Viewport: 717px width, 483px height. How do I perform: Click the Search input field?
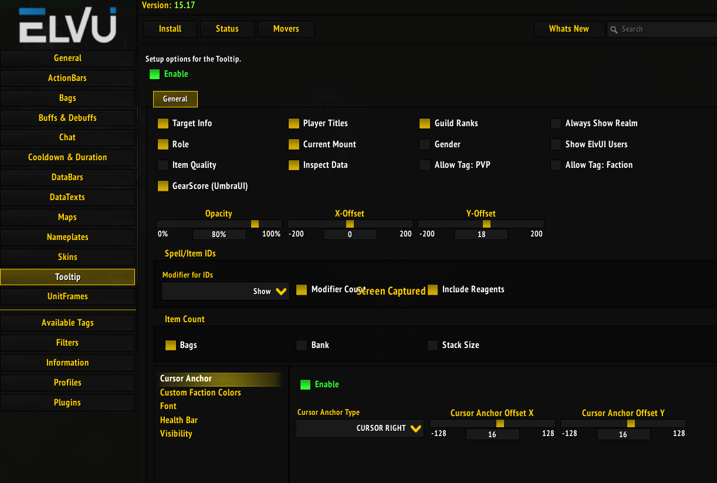662,29
